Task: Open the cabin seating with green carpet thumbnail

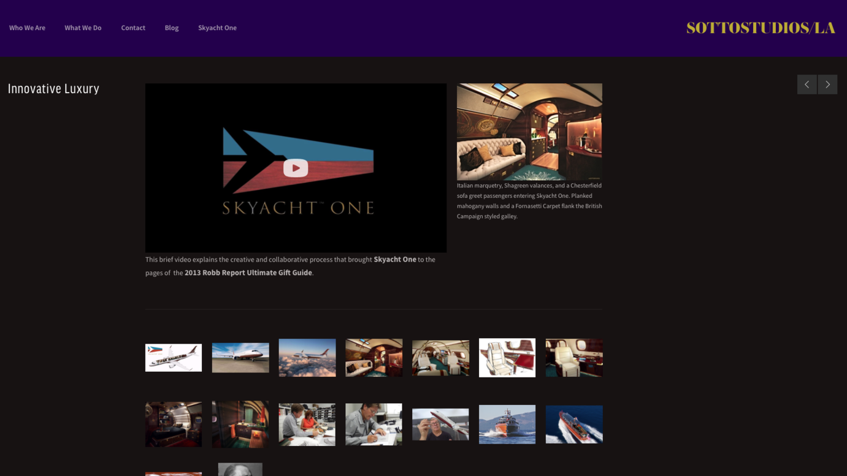Action: pos(440,358)
